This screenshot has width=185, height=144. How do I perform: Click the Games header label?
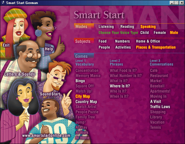coord(81,56)
